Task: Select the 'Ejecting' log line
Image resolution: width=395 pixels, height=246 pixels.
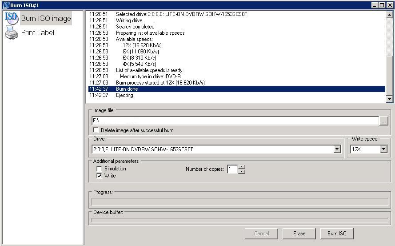Action: (237, 95)
